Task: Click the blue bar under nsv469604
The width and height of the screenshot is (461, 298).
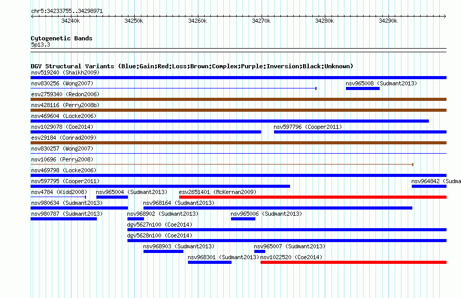Action: (229, 121)
